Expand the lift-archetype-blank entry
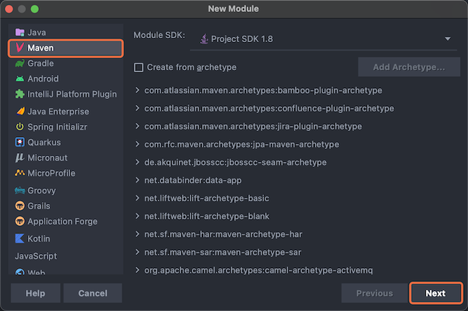The image size is (468, 311). tap(137, 216)
